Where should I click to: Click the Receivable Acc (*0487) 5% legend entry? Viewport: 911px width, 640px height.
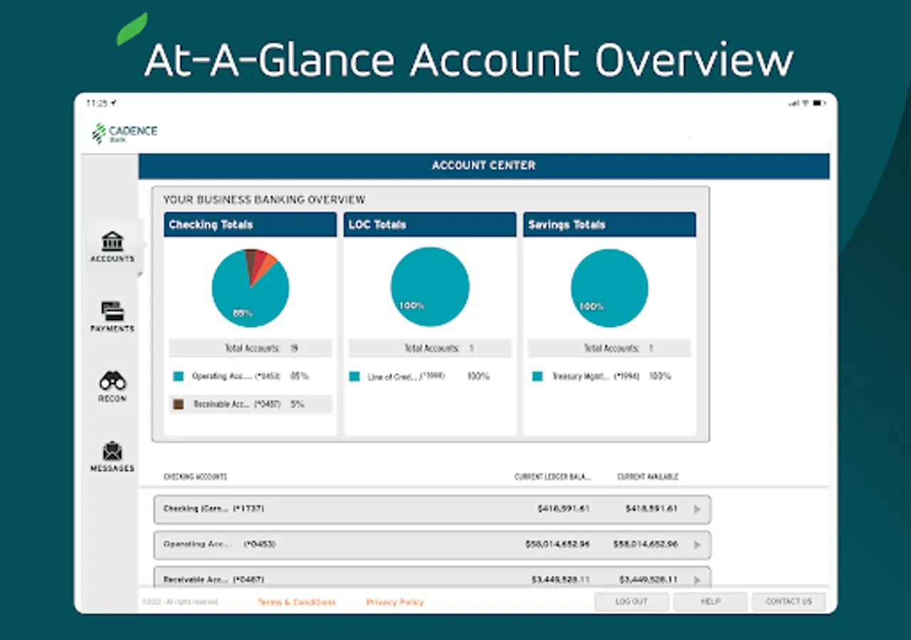click(251, 404)
